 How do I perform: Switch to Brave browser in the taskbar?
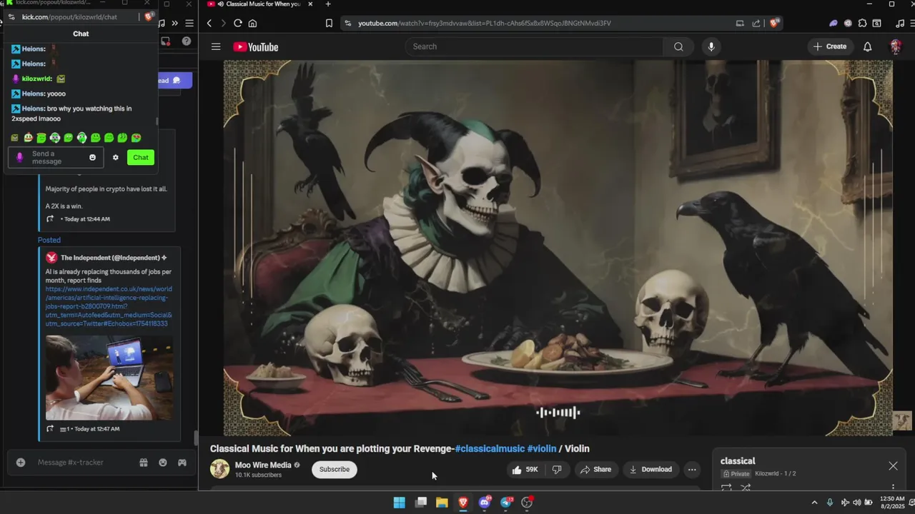click(463, 503)
